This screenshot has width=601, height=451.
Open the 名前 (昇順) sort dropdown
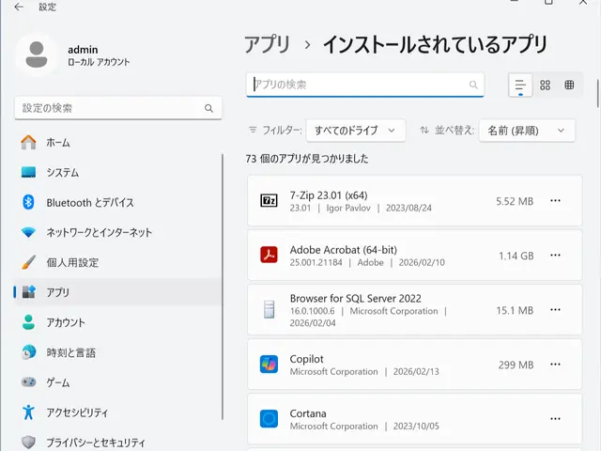tap(527, 131)
